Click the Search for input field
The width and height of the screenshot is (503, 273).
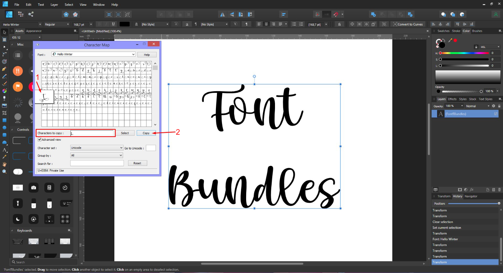pos(97,163)
